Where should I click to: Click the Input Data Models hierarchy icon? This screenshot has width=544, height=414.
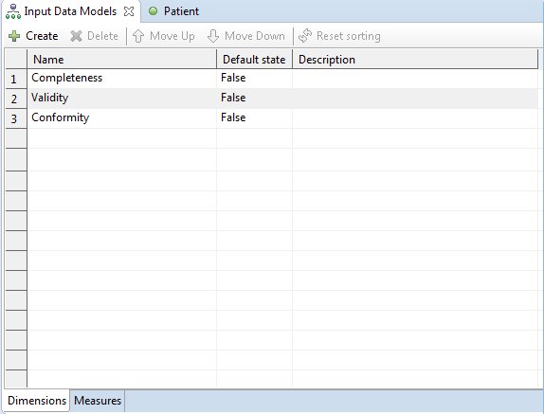[x=13, y=11]
